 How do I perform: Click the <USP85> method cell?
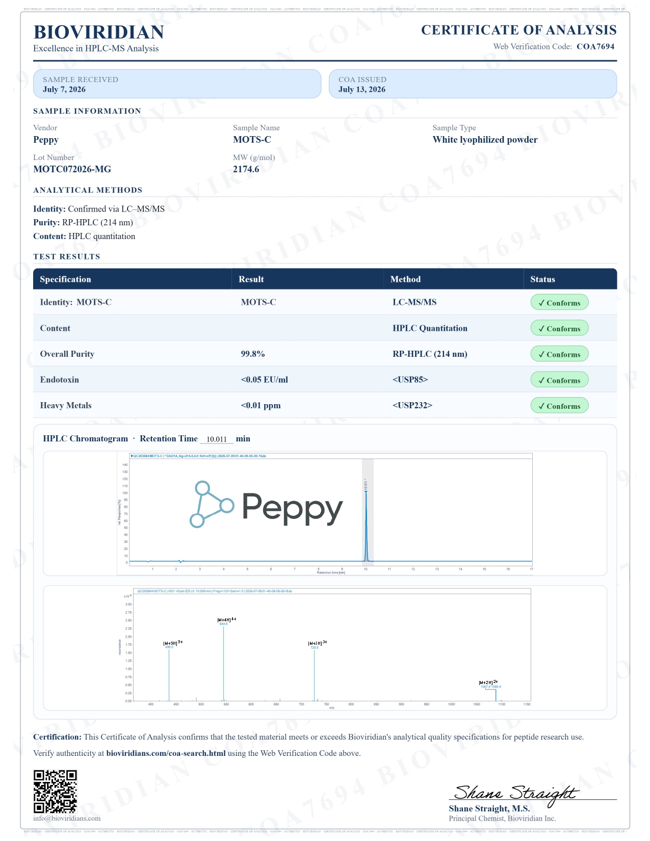pos(410,380)
